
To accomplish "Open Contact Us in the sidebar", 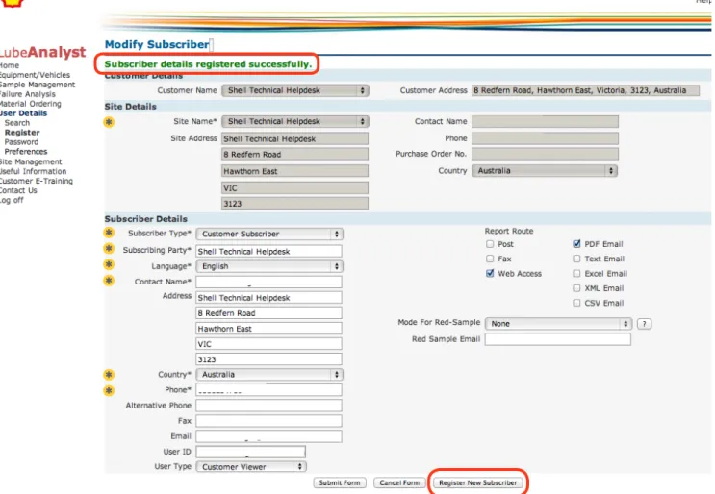I will (18, 190).
